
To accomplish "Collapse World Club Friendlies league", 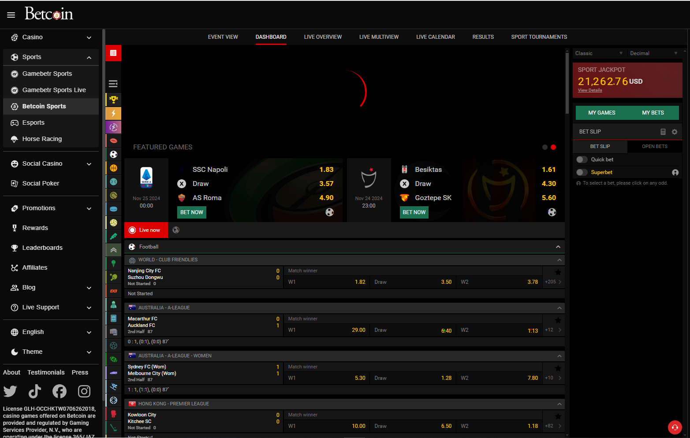I will pyautogui.click(x=559, y=260).
